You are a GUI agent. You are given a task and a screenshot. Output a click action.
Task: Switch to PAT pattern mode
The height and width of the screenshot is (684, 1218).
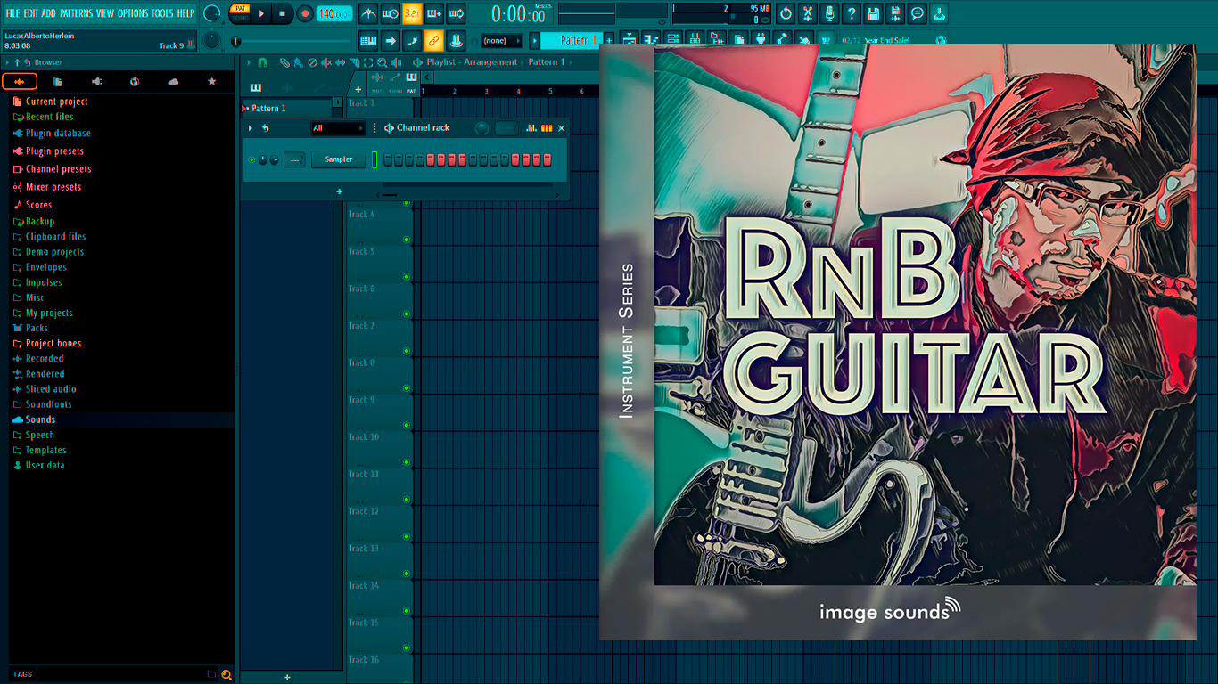[x=241, y=8]
